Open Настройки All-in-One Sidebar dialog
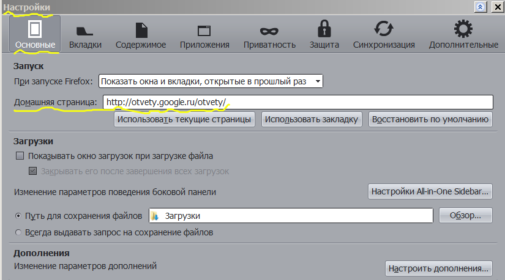Image resolution: width=505 pixels, height=280 pixels. [430, 191]
